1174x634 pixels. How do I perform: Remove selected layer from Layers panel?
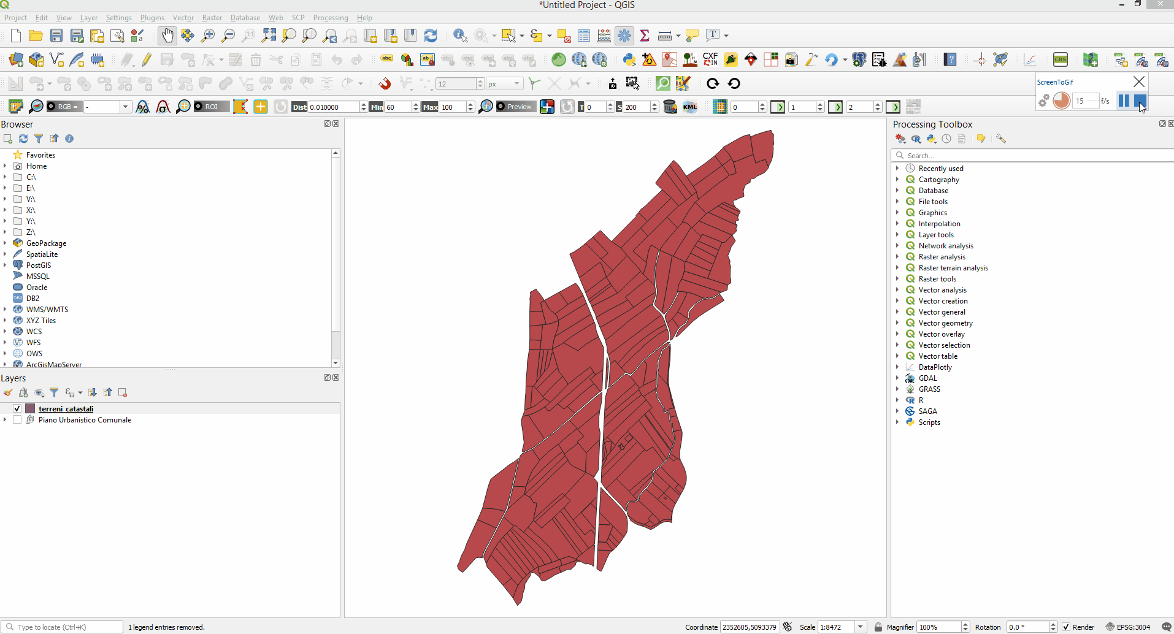coord(123,392)
